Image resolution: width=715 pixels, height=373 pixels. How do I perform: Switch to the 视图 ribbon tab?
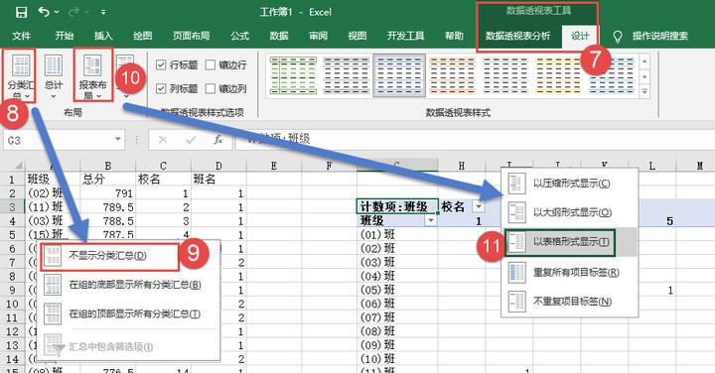(357, 36)
